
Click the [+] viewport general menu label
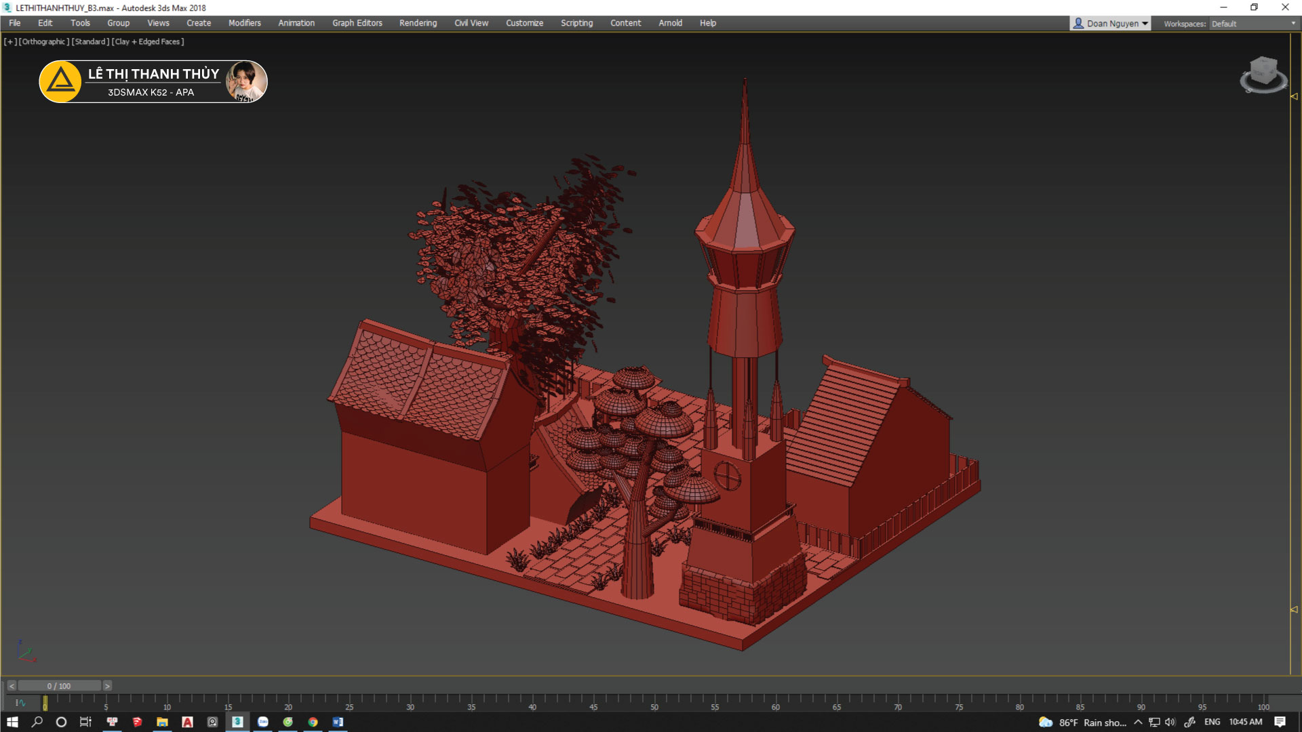(10, 42)
